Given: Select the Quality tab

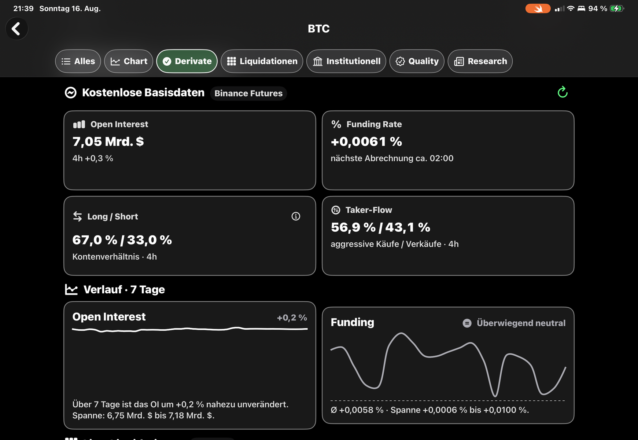Looking at the screenshot, I should tap(417, 61).
